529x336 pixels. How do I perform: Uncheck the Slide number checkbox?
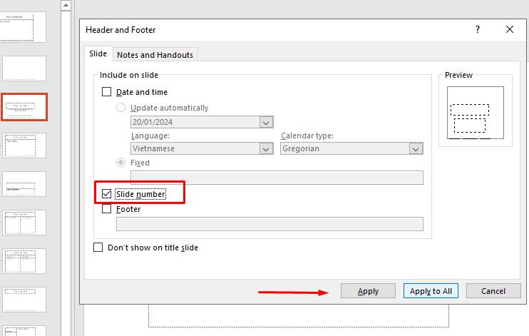click(x=107, y=193)
